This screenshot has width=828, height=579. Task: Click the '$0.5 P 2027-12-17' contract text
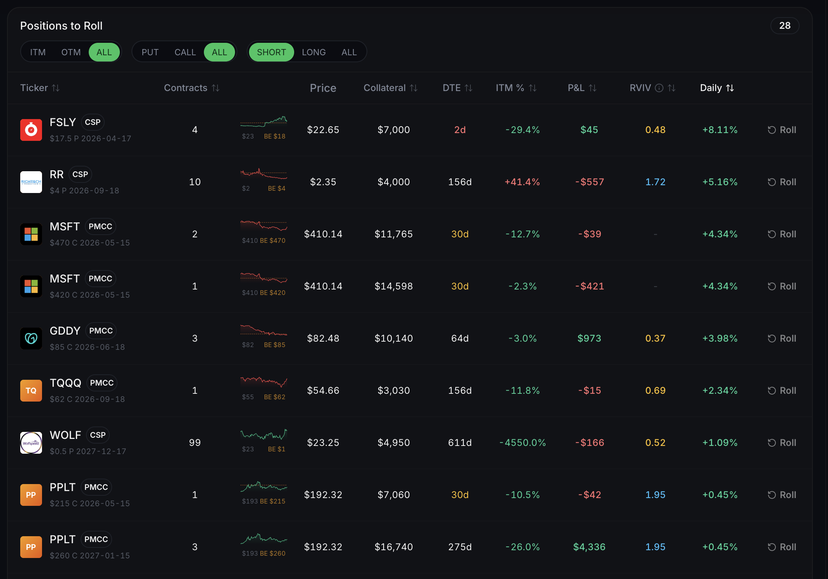coord(88,451)
